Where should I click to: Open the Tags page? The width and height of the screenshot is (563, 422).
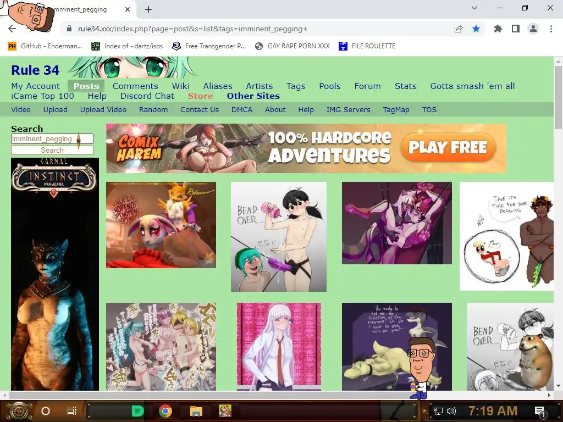click(x=295, y=86)
